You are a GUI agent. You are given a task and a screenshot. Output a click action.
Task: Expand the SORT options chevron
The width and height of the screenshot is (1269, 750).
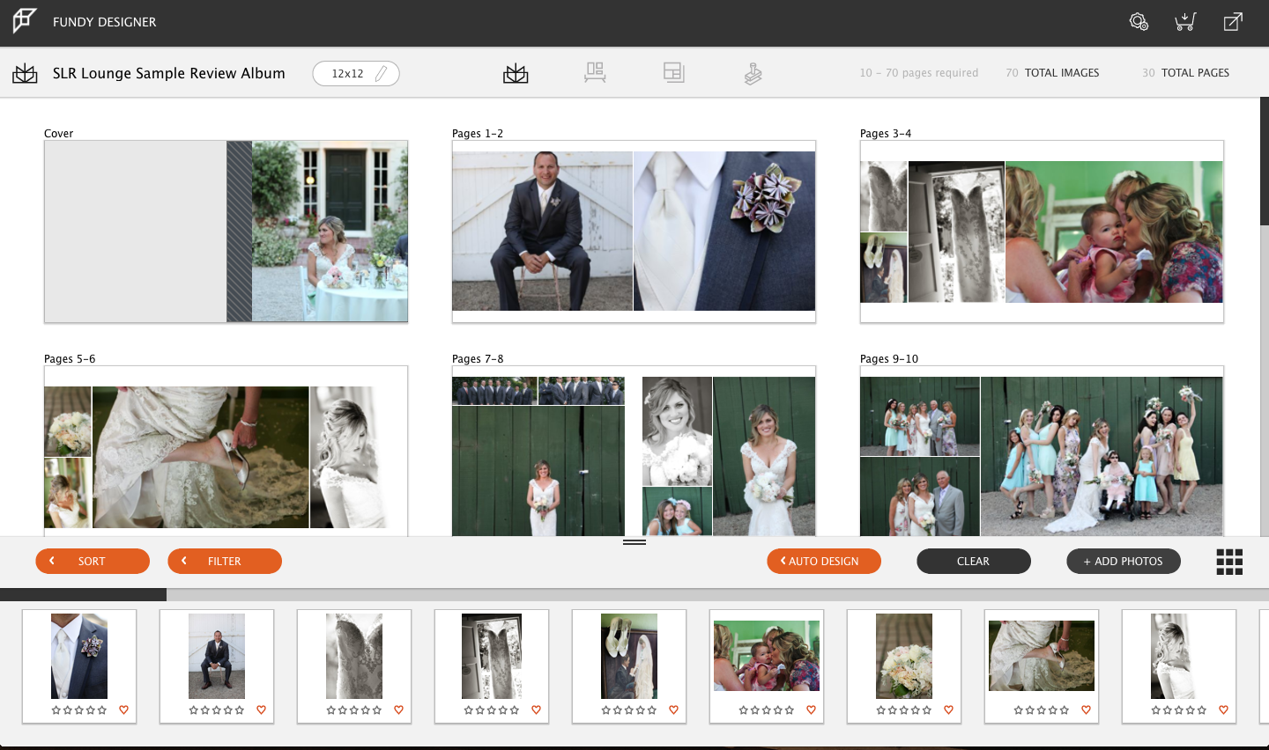(52, 561)
